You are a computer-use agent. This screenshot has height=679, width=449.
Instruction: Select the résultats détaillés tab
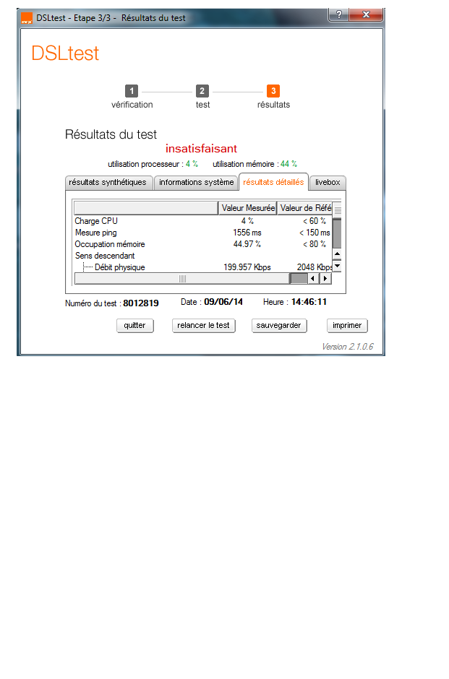pos(273,182)
